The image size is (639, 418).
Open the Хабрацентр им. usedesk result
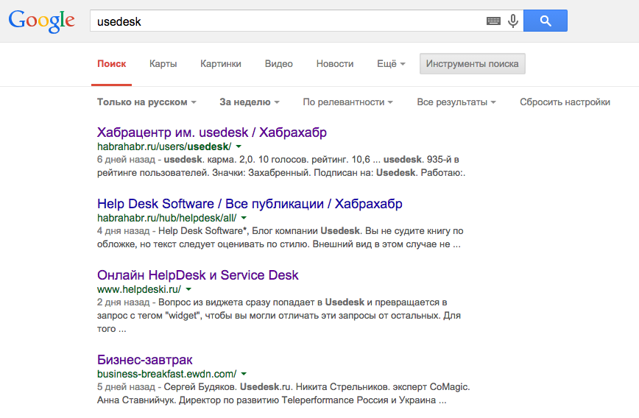pyautogui.click(x=212, y=132)
